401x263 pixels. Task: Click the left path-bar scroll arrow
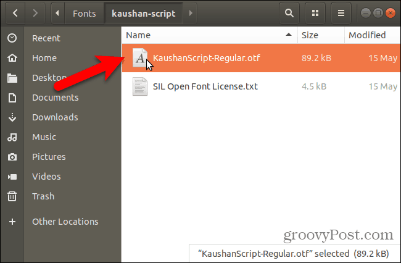point(57,13)
